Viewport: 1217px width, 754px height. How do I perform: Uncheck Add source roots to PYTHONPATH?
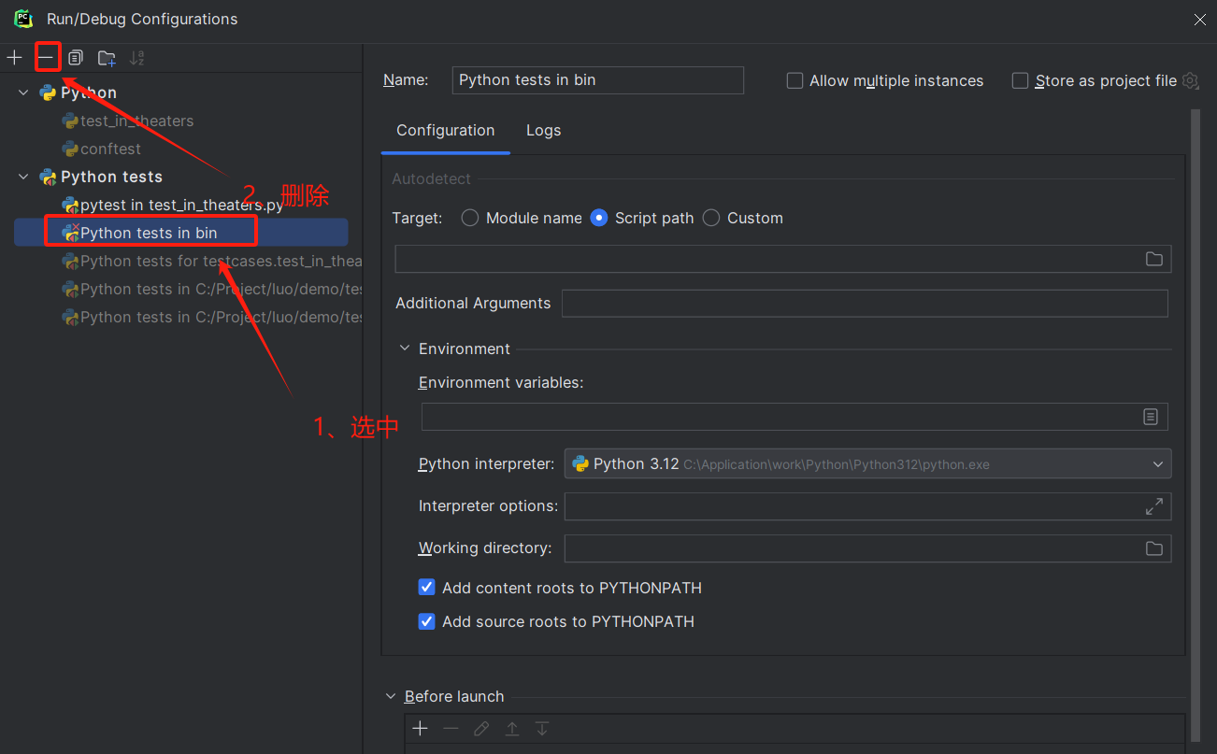point(427,621)
